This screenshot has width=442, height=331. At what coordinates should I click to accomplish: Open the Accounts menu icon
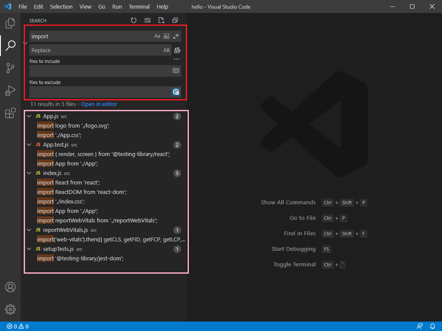(10, 287)
